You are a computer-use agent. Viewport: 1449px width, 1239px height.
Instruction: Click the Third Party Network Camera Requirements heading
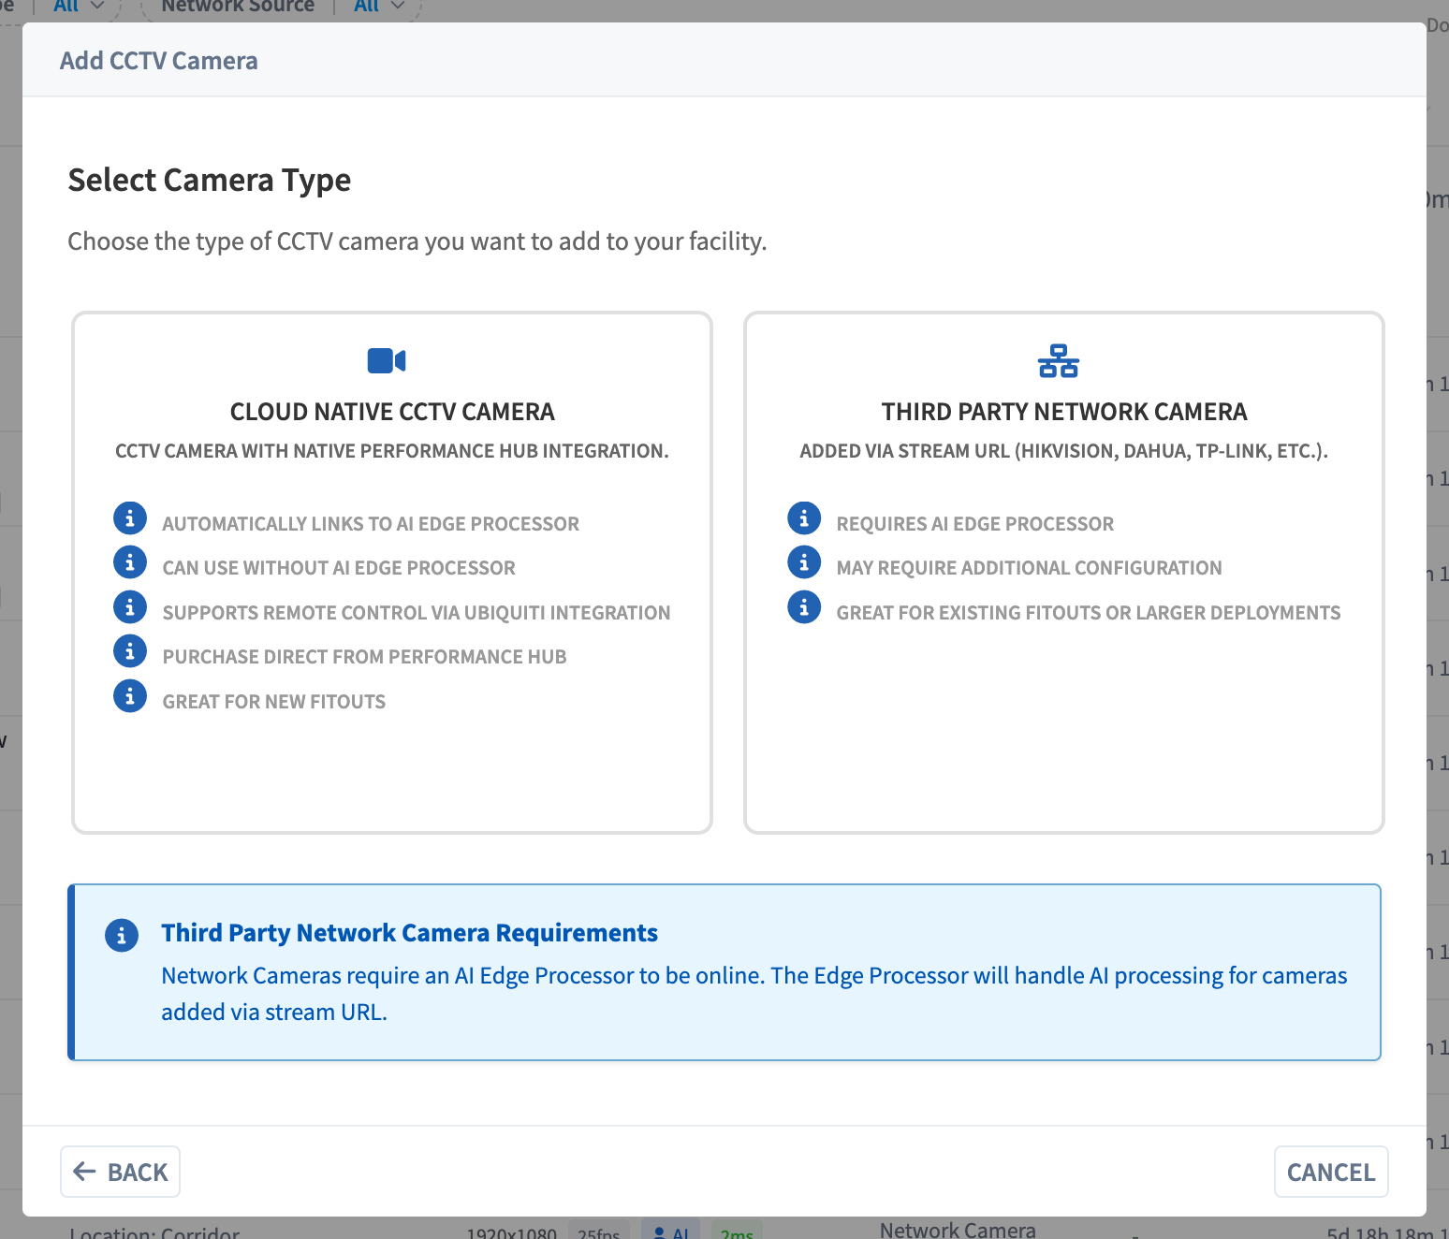409,933
